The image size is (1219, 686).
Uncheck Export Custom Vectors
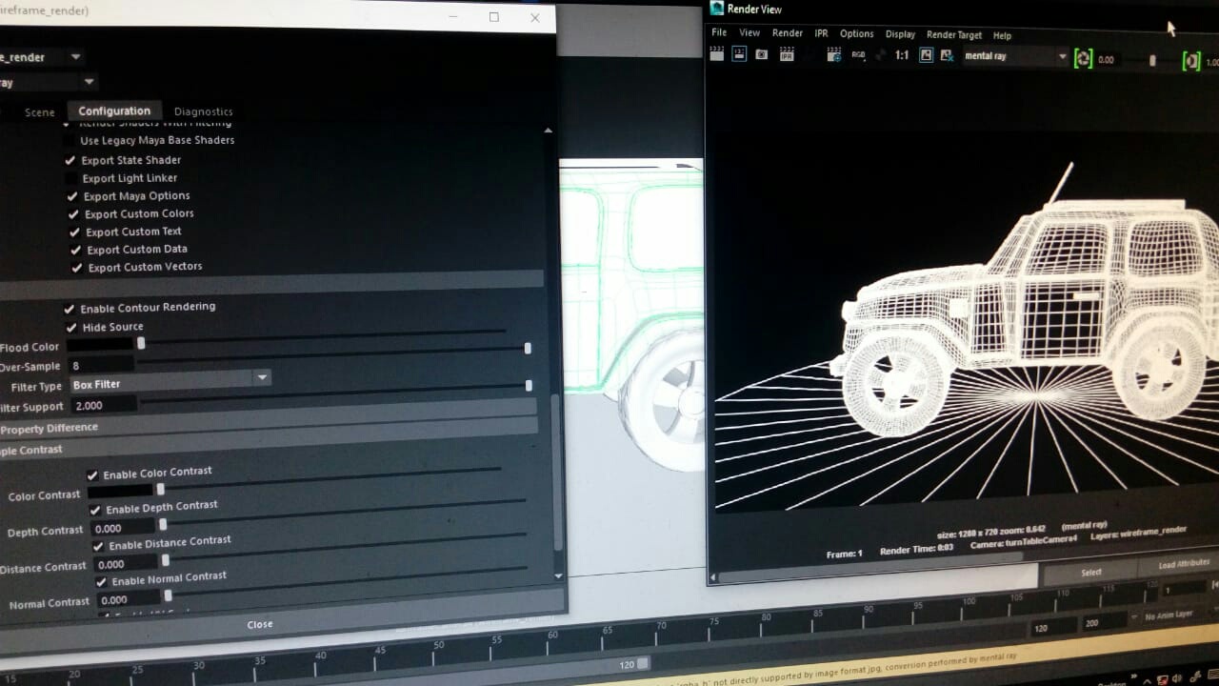click(77, 268)
